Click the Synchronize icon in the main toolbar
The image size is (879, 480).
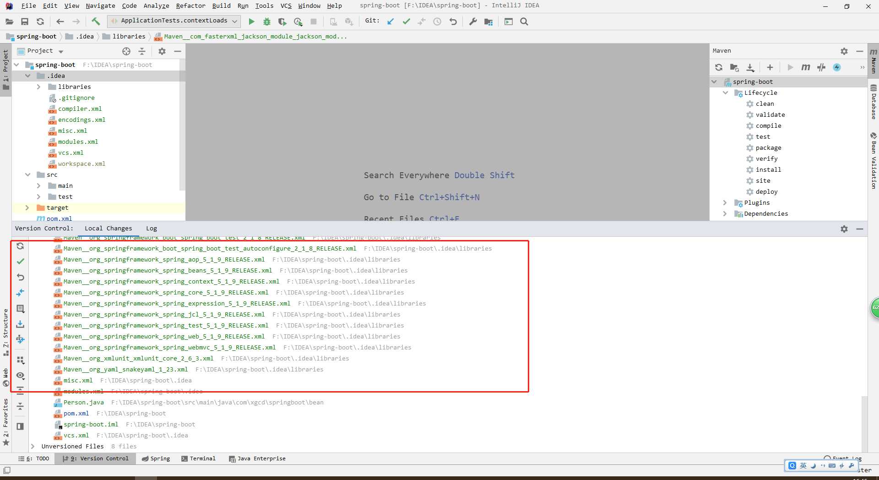40,22
